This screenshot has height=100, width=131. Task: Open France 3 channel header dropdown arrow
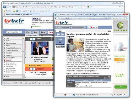29,38
